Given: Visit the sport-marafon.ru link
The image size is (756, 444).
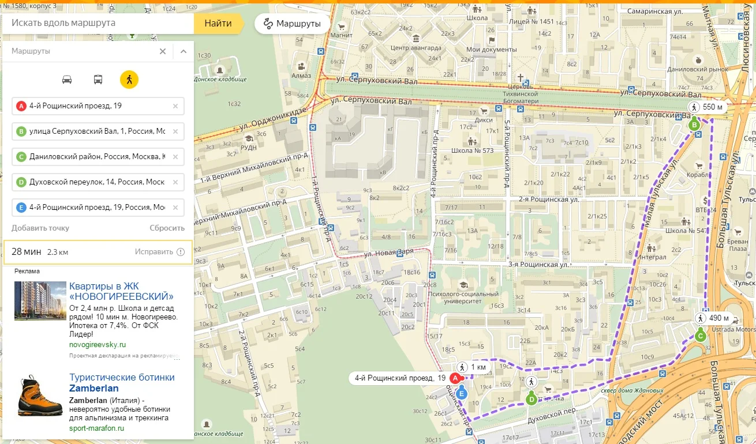Looking at the screenshot, I should (x=97, y=428).
